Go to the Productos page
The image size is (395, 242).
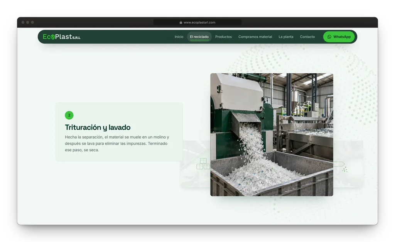(223, 37)
